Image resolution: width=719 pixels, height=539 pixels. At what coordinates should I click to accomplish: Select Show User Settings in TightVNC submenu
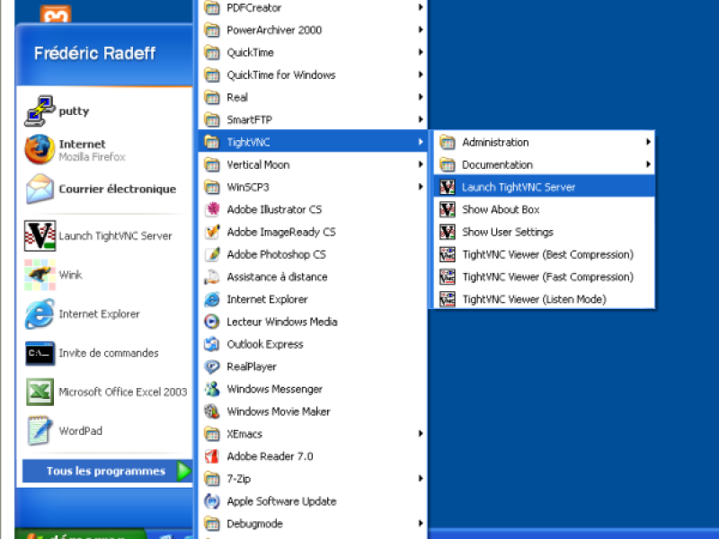click(x=544, y=232)
